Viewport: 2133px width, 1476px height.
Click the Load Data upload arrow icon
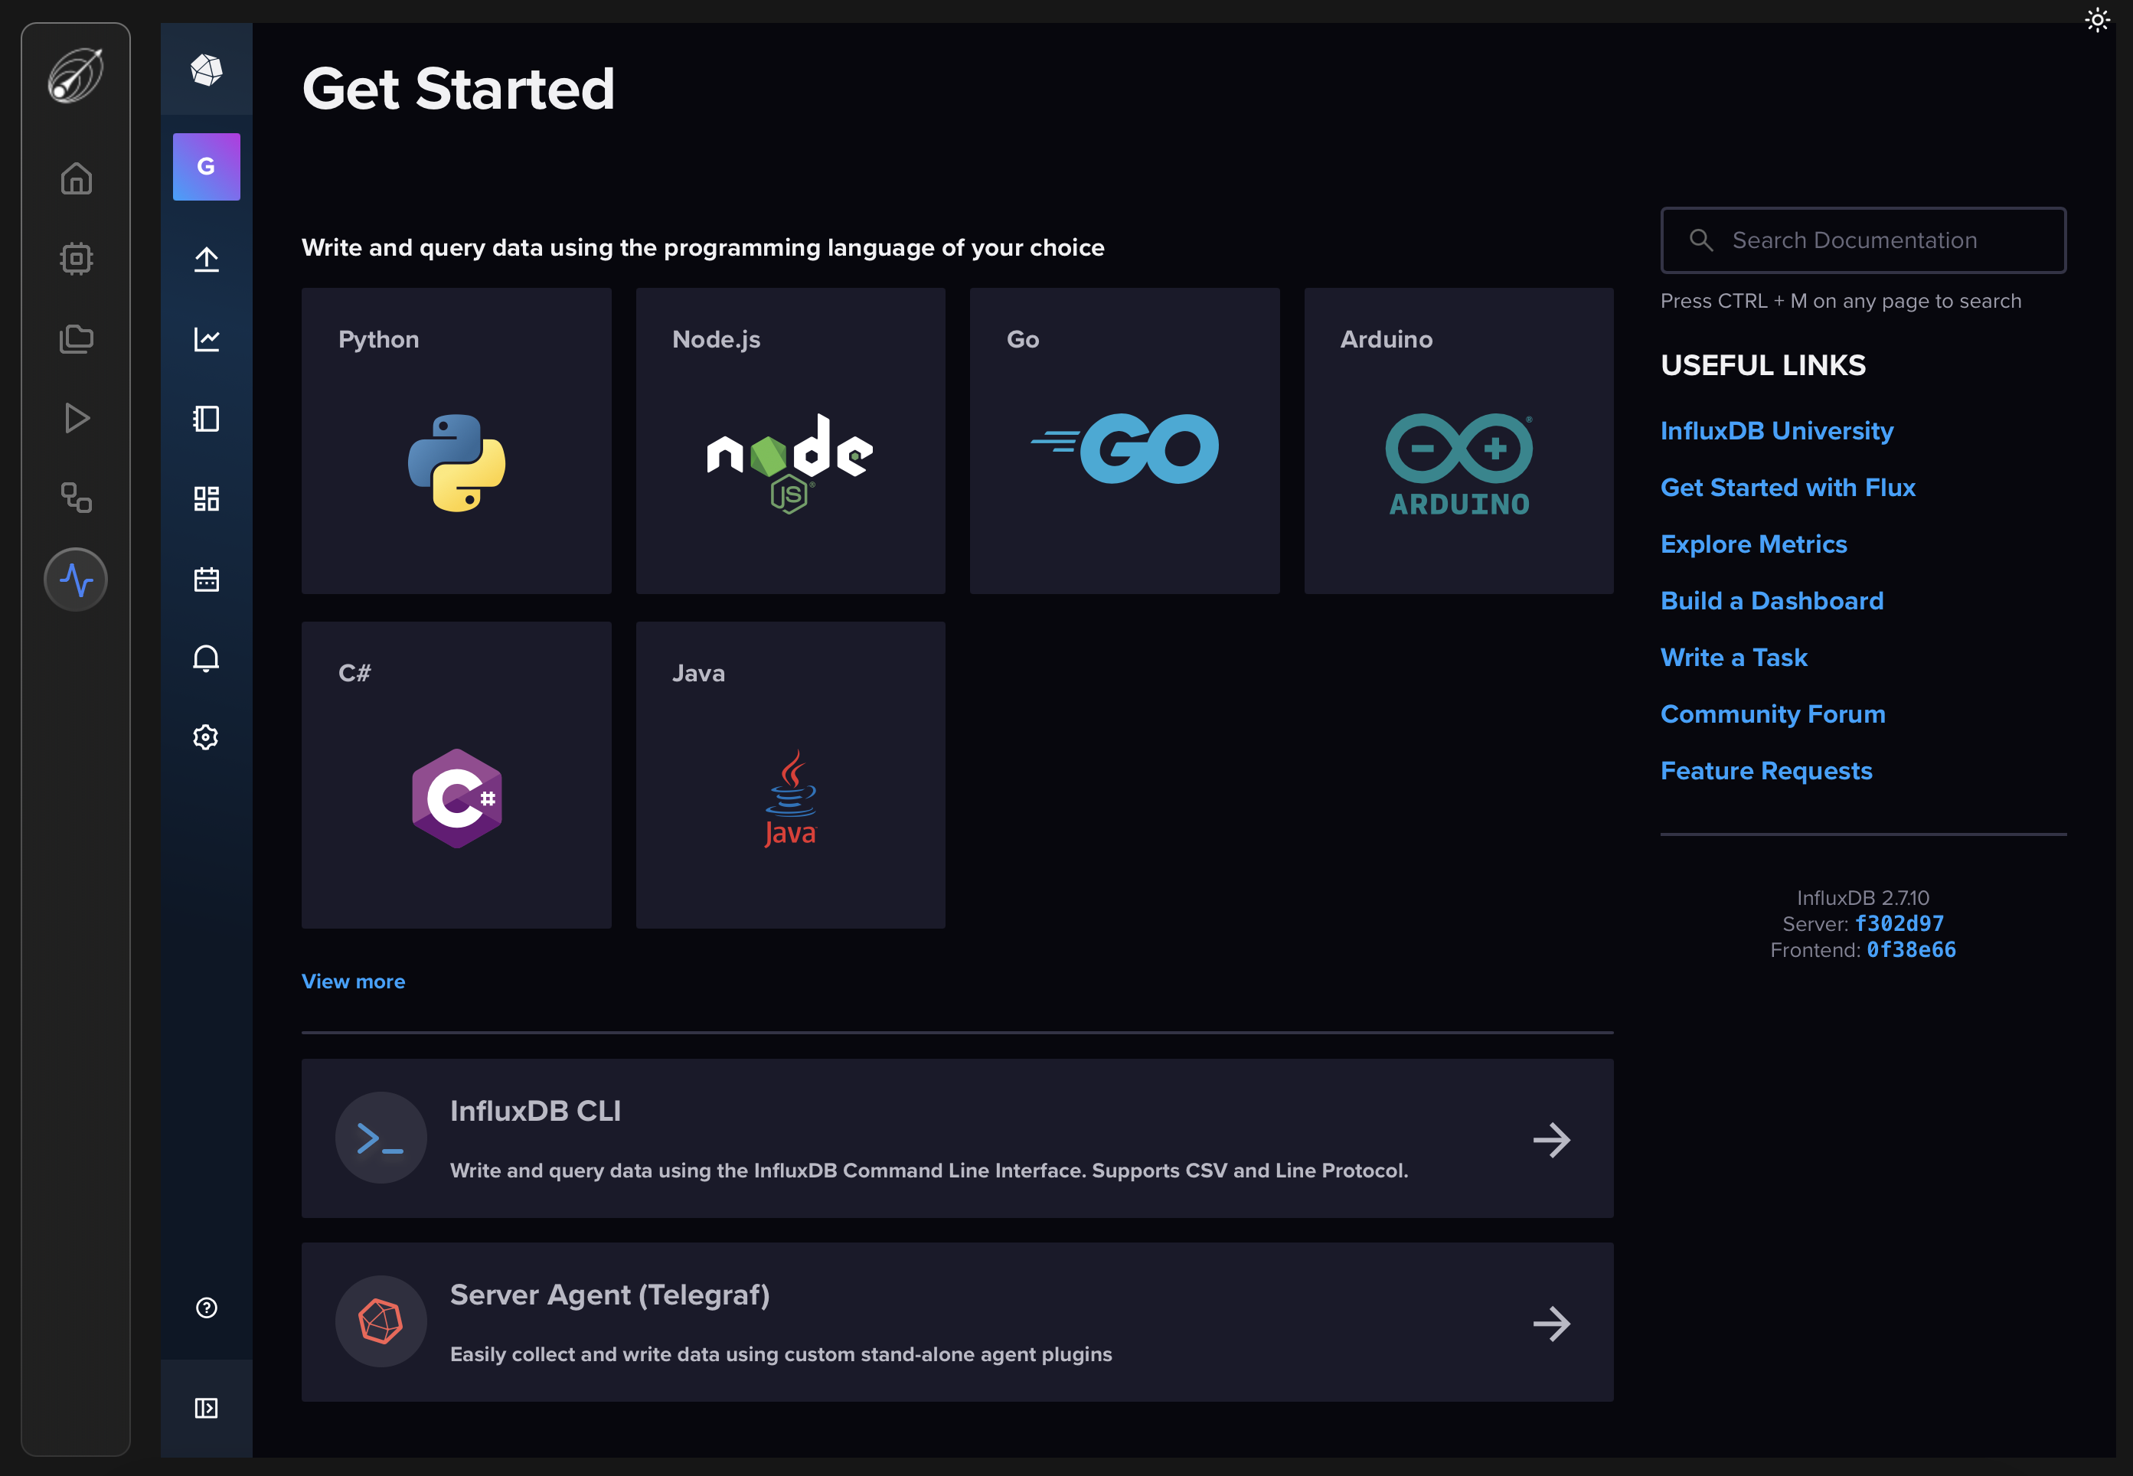(x=206, y=260)
